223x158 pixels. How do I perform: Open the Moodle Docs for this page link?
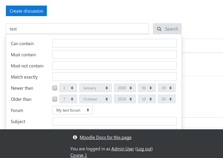tap(105, 137)
